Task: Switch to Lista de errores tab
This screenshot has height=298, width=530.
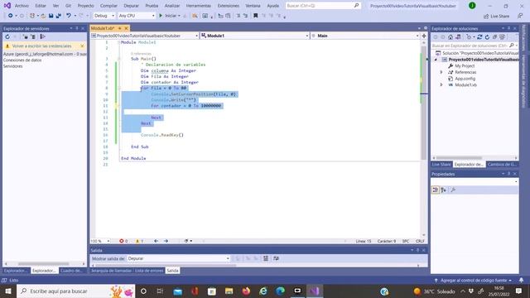Action: (x=149, y=271)
